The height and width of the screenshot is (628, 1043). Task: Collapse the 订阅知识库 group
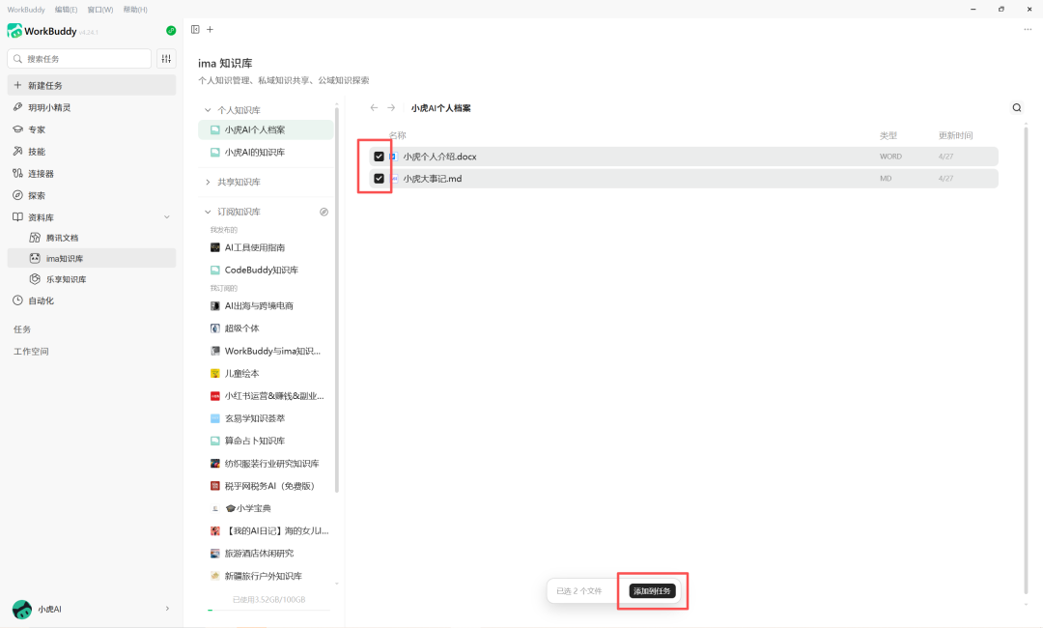point(208,212)
